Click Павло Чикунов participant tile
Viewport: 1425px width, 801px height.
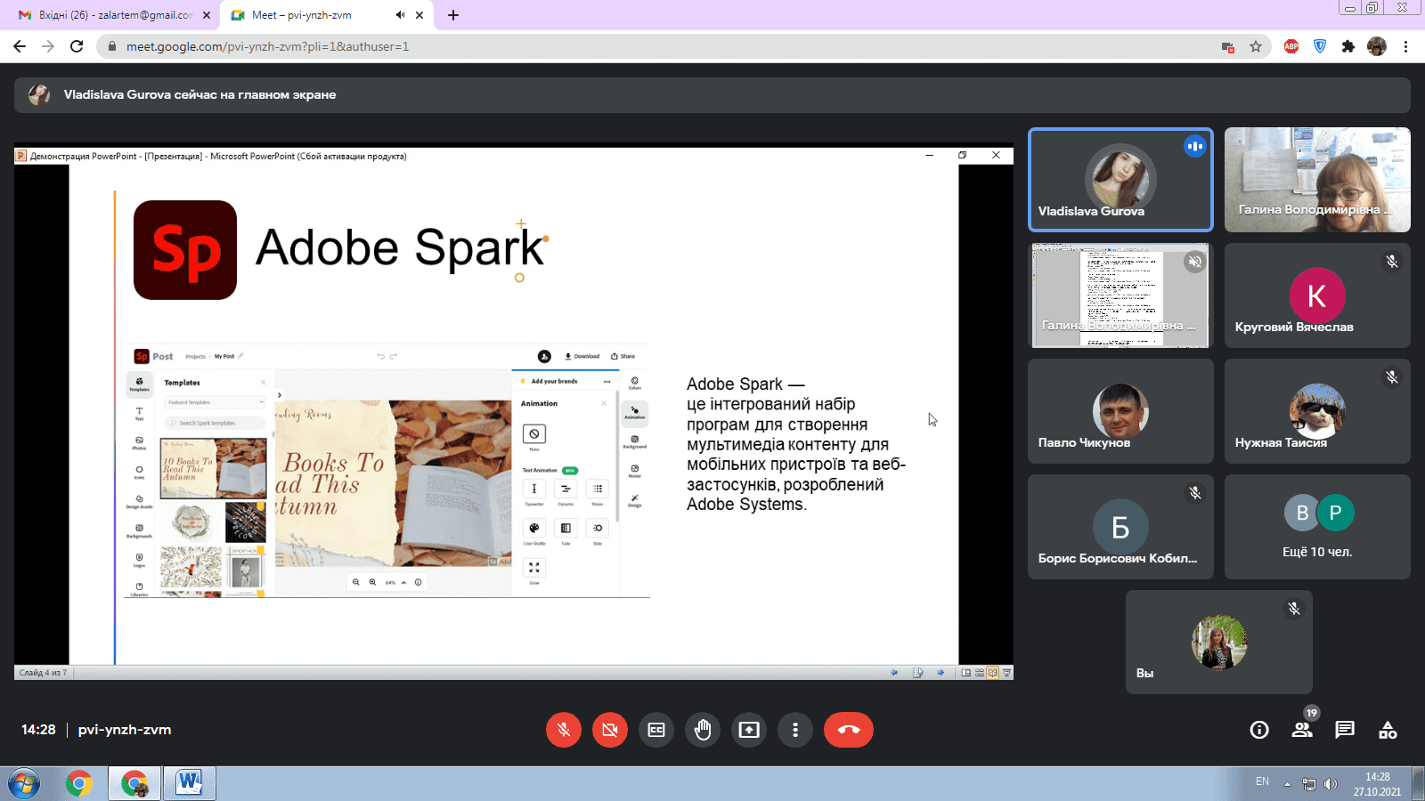pos(1120,411)
